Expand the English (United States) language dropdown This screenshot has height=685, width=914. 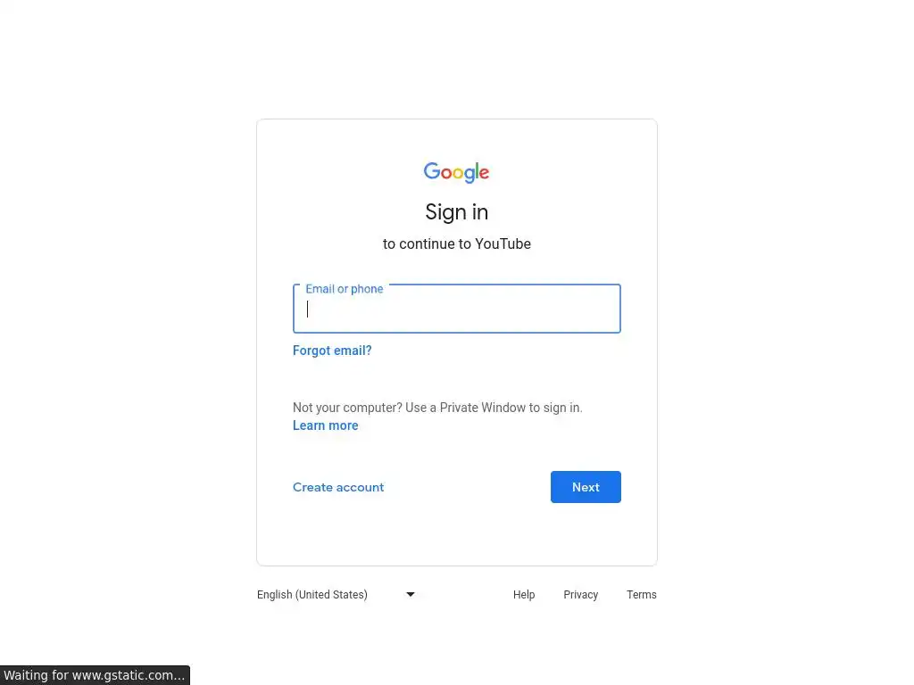337,595
